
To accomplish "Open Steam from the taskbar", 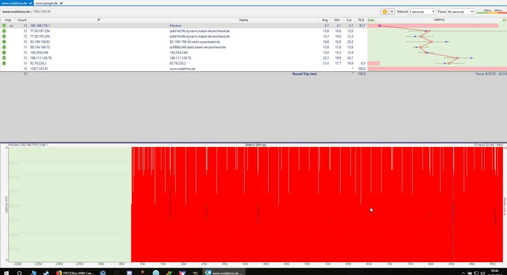I will [46, 273].
